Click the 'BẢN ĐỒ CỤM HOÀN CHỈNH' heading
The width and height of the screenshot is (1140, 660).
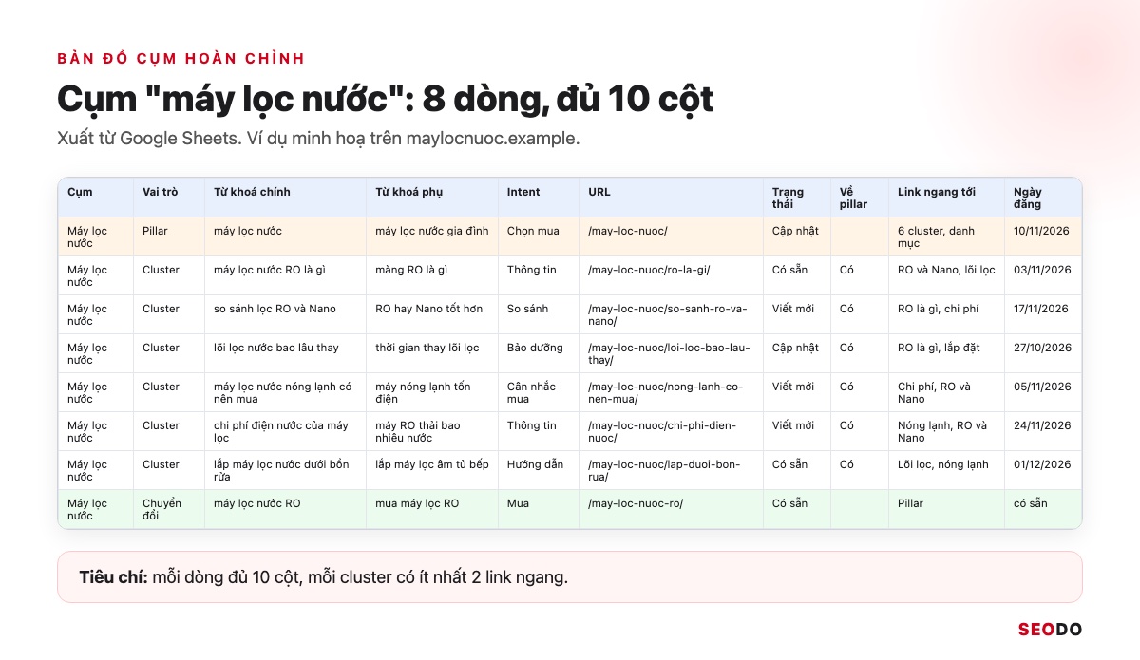click(181, 58)
